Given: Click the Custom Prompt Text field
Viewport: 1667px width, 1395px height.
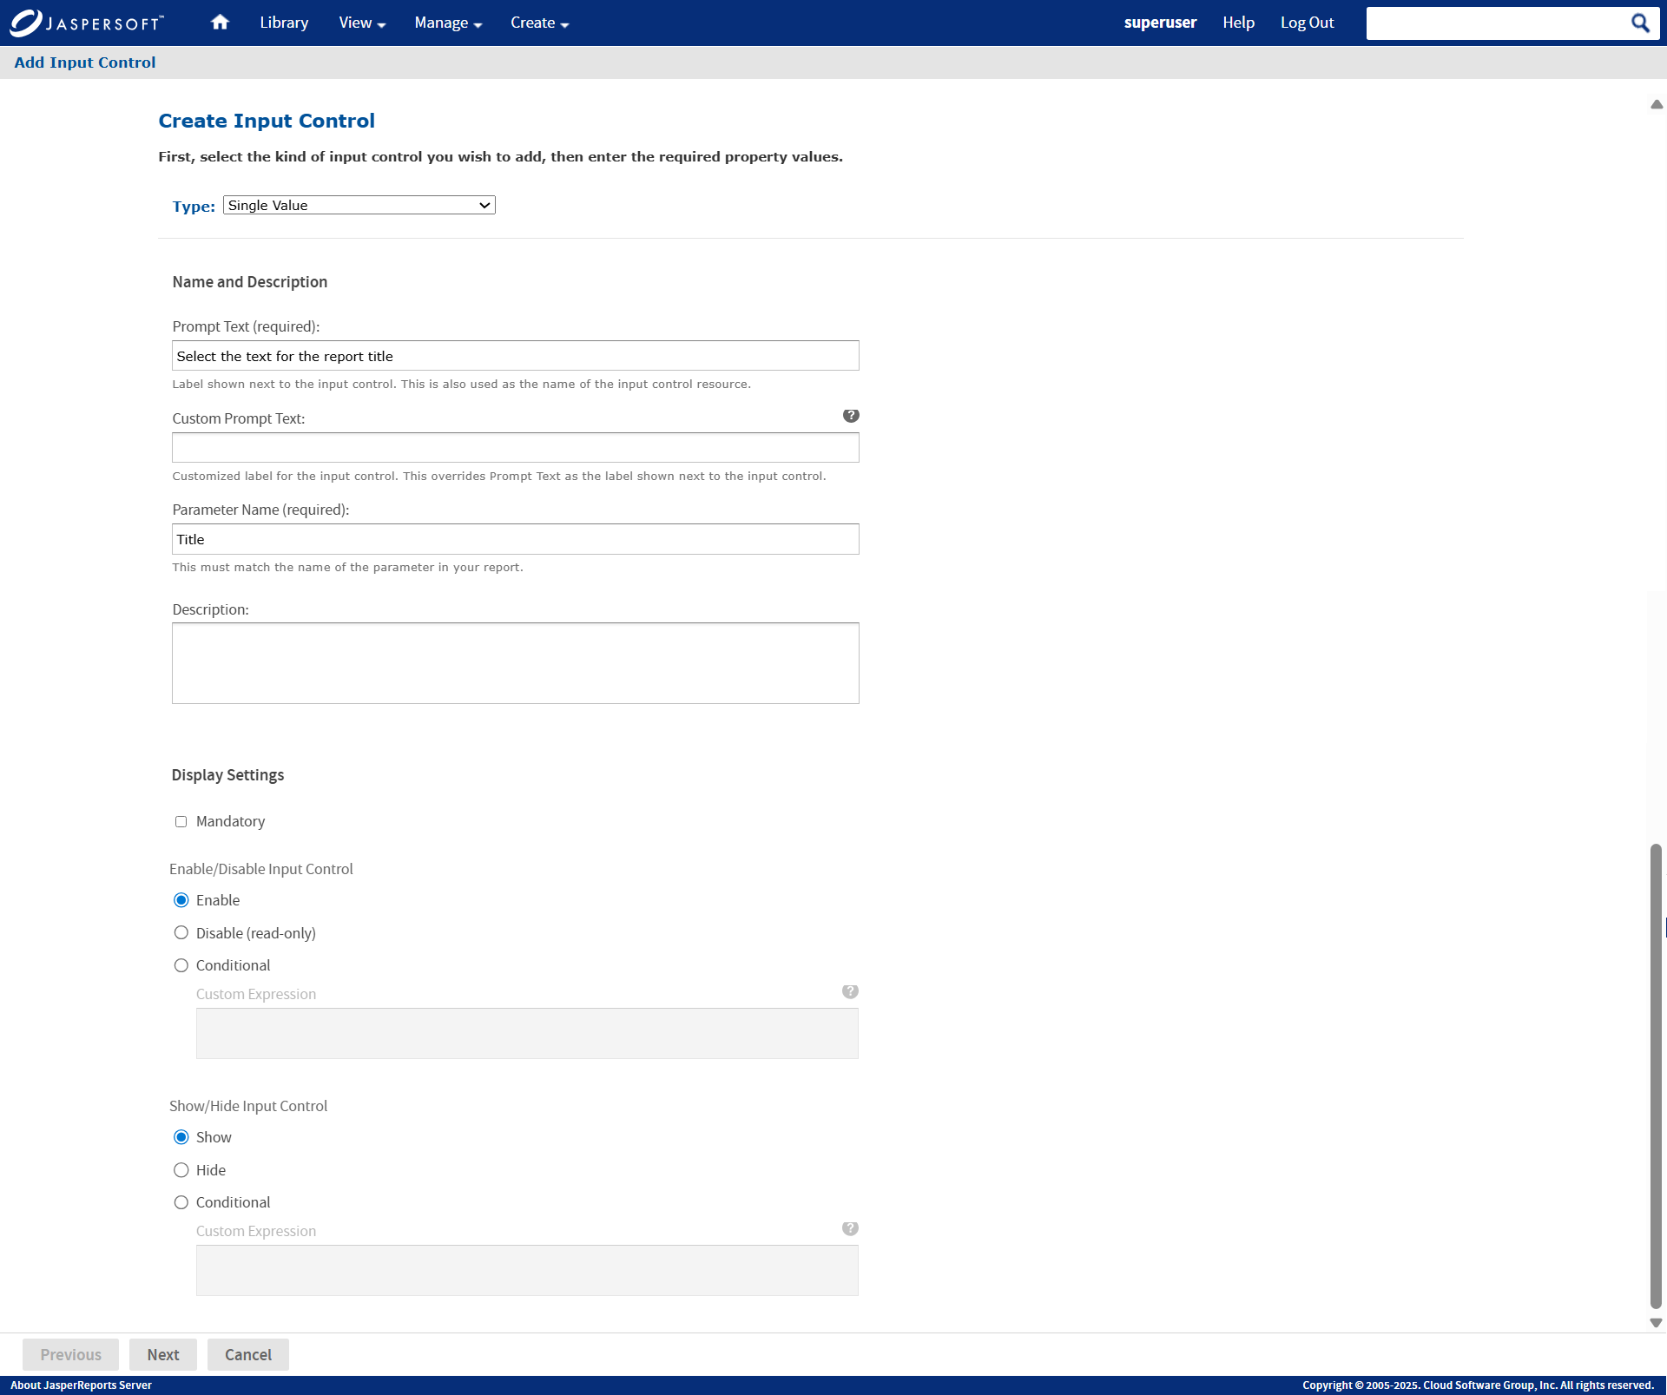Looking at the screenshot, I should click(516, 447).
